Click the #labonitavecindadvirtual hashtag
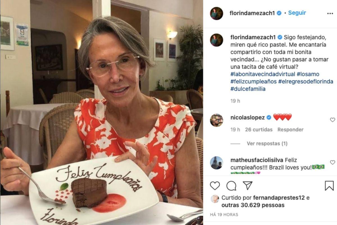 click(263, 74)
